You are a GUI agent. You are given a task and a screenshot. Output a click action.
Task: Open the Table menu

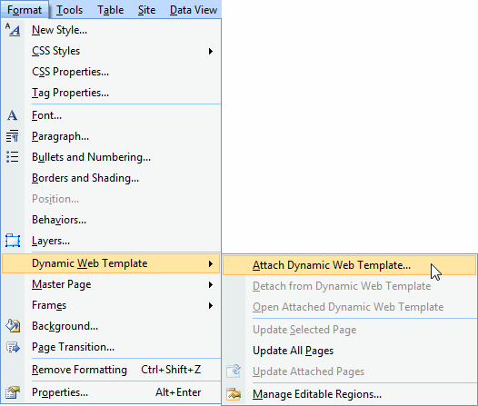pyautogui.click(x=110, y=10)
